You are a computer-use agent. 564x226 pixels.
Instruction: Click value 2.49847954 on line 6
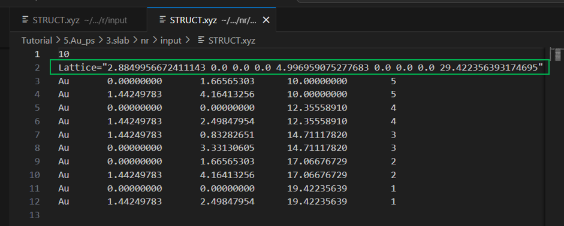[227, 121]
